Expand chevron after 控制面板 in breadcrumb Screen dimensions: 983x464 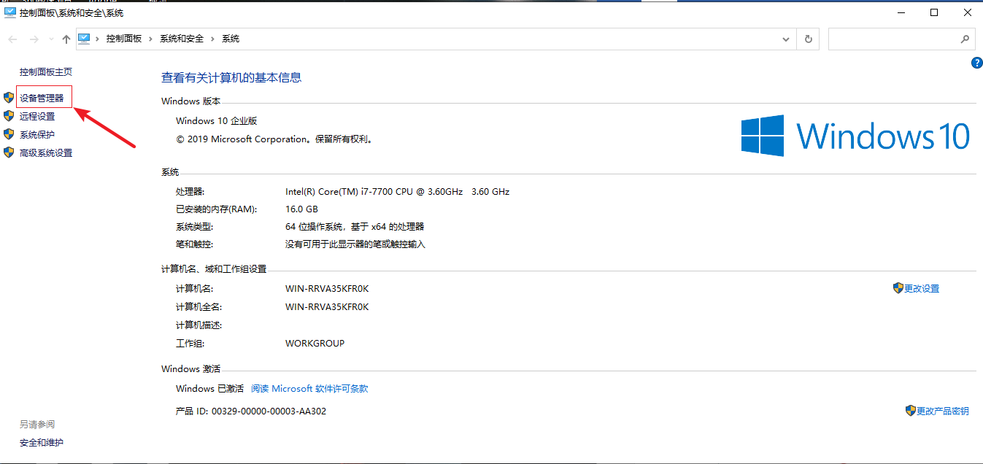(x=151, y=39)
